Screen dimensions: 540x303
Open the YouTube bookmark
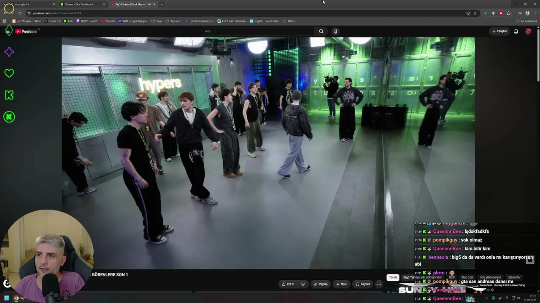pos(108,21)
